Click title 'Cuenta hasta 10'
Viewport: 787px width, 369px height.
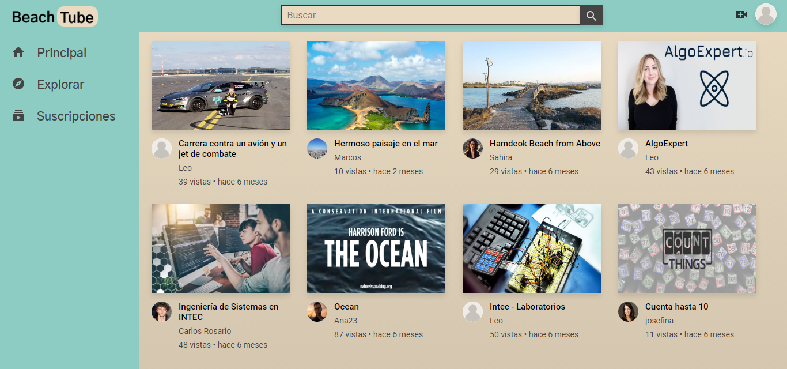tap(677, 307)
